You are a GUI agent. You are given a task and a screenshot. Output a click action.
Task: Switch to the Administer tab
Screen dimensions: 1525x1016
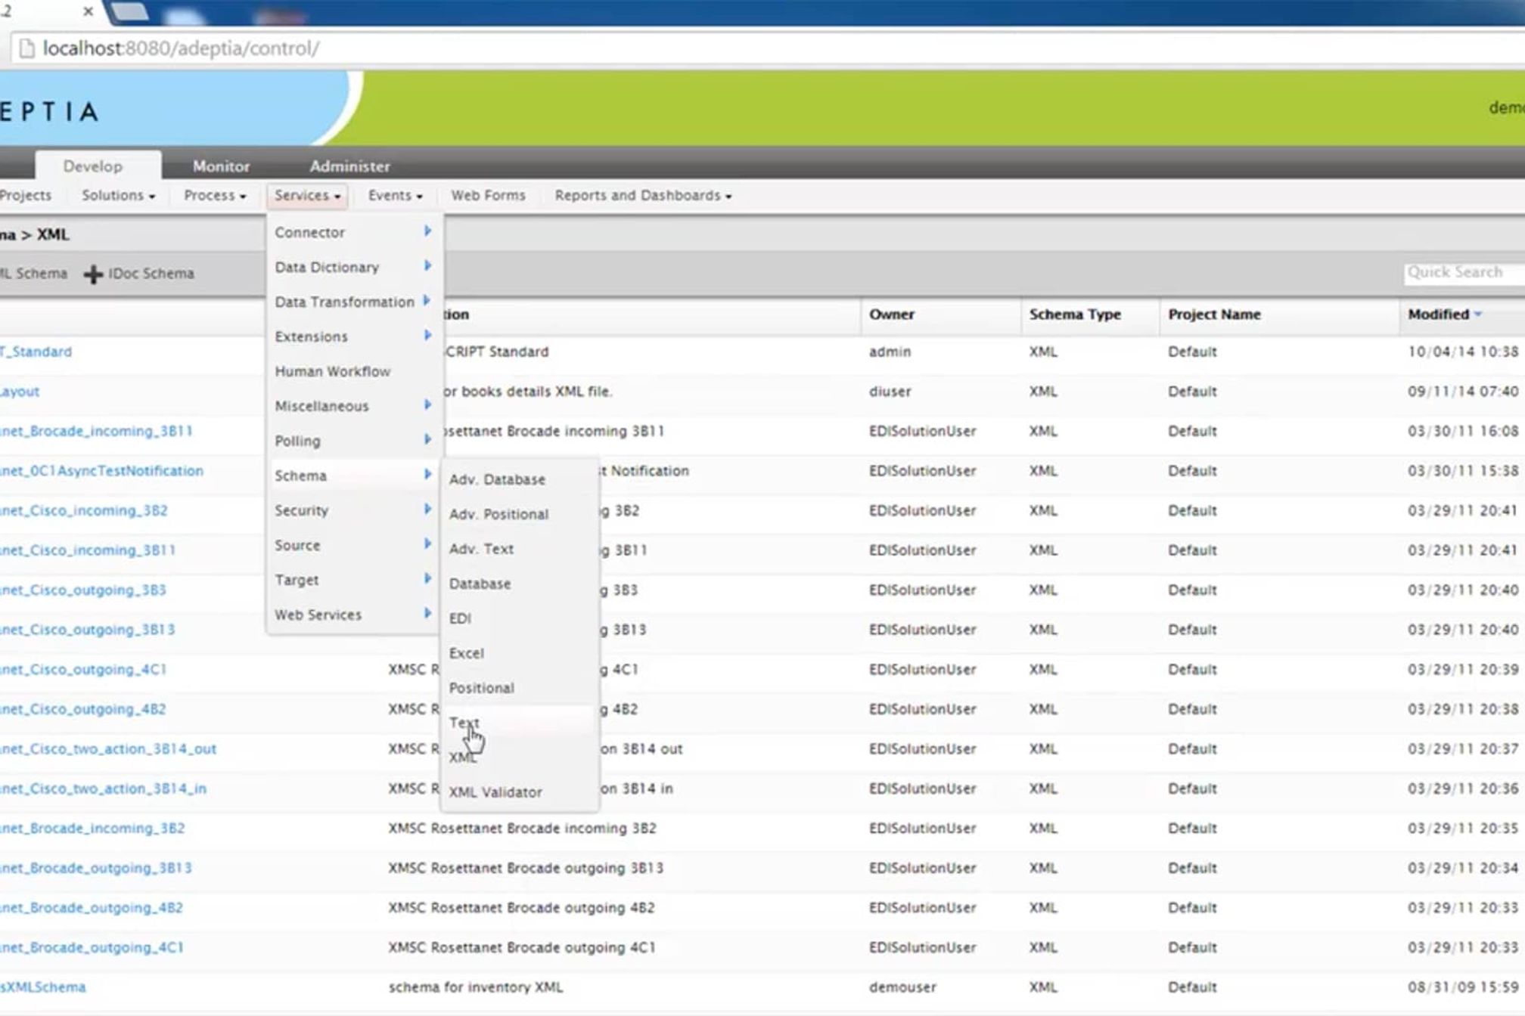(x=349, y=166)
